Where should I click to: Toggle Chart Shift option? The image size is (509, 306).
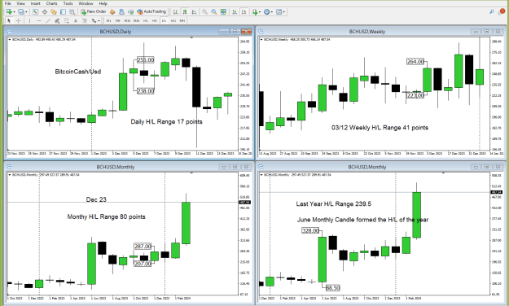pyautogui.click(x=244, y=11)
